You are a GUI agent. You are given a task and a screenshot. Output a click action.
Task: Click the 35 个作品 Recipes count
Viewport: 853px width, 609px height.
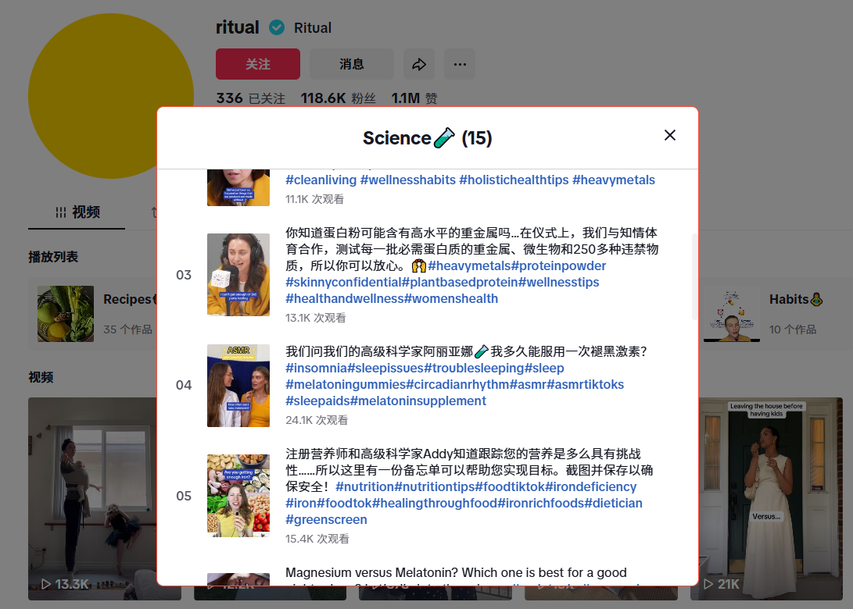(128, 329)
